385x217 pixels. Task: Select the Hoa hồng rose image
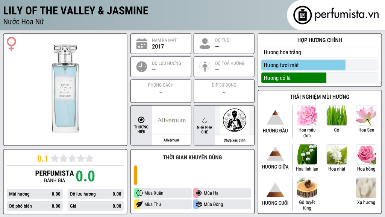click(x=366, y=154)
